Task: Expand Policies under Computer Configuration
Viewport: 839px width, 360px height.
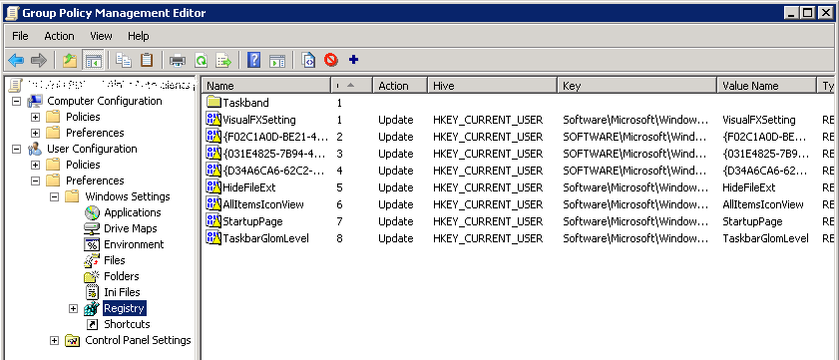Action: click(35, 117)
